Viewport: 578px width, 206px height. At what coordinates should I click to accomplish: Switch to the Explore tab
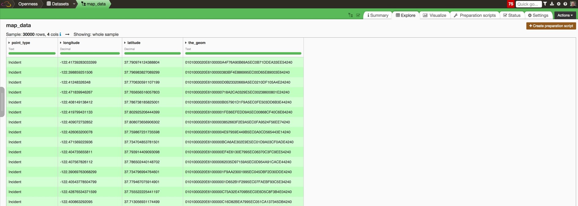[x=406, y=15]
